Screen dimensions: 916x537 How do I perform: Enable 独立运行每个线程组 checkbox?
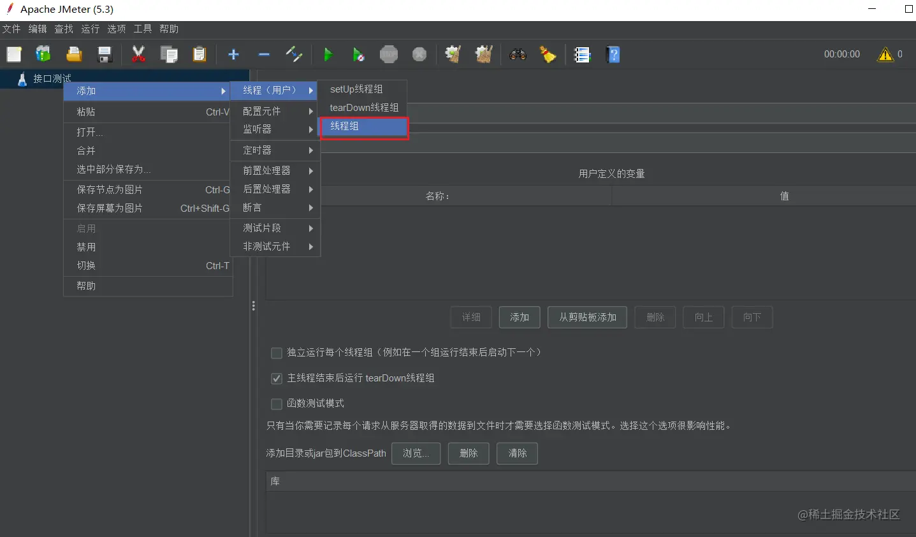point(277,353)
